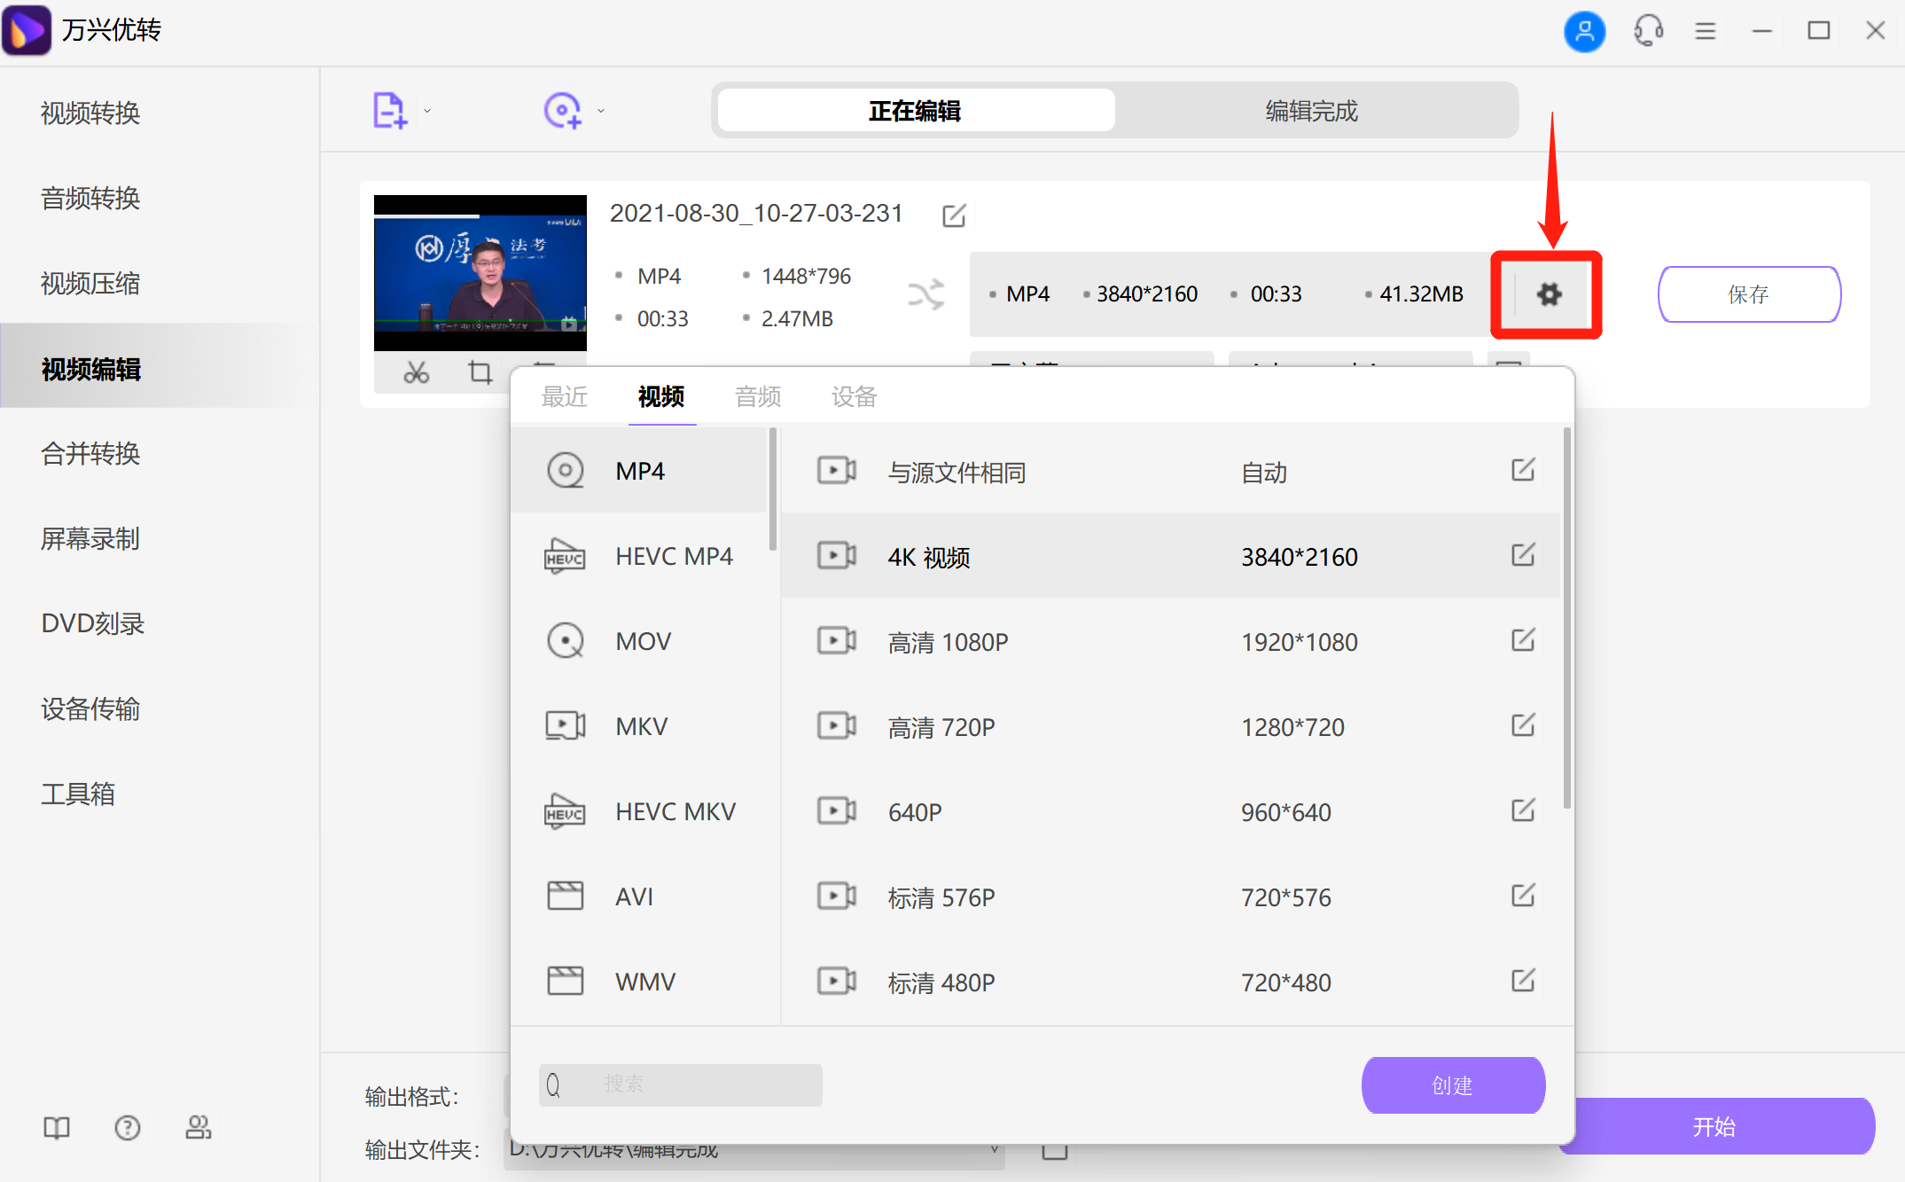Open help via the question mark icon
This screenshot has width=1905, height=1182.
coord(128,1127)
